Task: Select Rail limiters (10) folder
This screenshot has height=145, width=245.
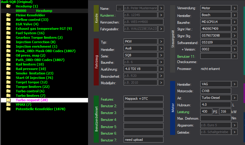Action: (30, 64)
